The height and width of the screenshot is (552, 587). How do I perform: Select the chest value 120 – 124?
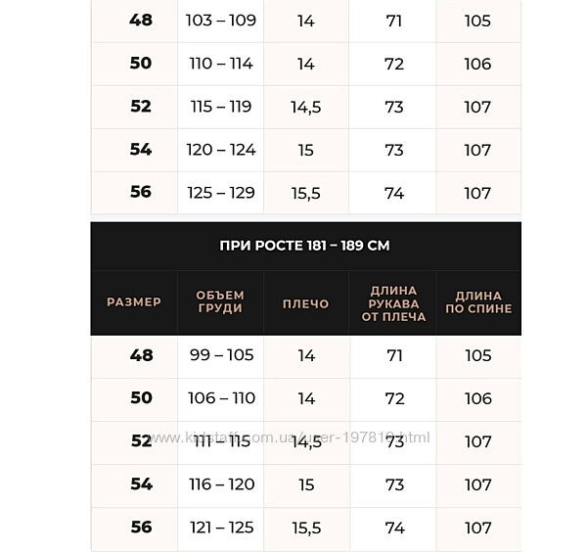tap(221, 150)
